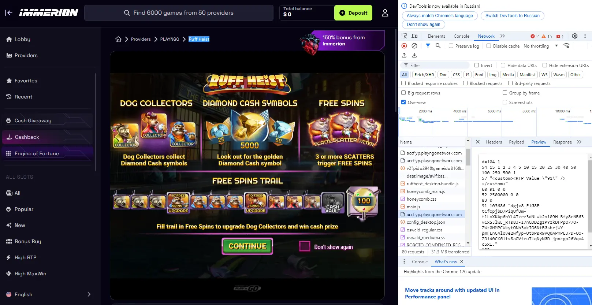This screenshot has width=592, height=305.
Task: Open network conditions wifi icon
Action: click(x=566, y=46)
